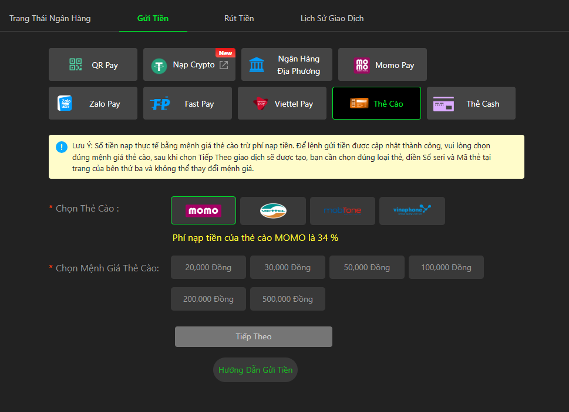Image resolution: width=569 pixels, height=412 pixels.
Task: Open the Trạng Thái Ngân Hàng tab
Action: point(50,19)
